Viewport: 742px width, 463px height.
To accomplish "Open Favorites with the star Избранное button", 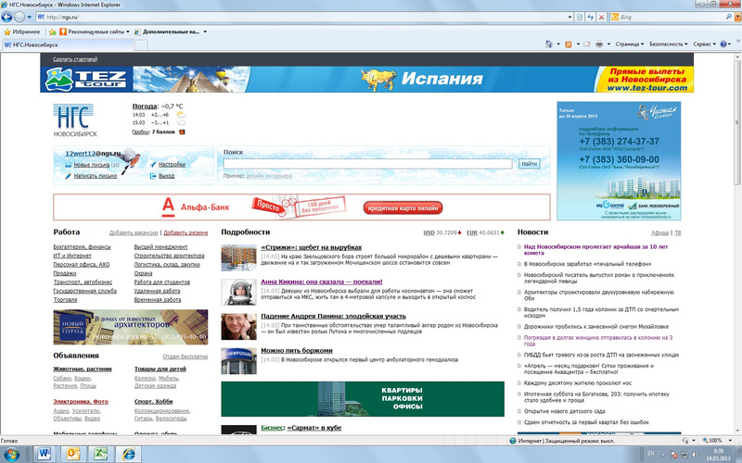I will click(21, 31).
